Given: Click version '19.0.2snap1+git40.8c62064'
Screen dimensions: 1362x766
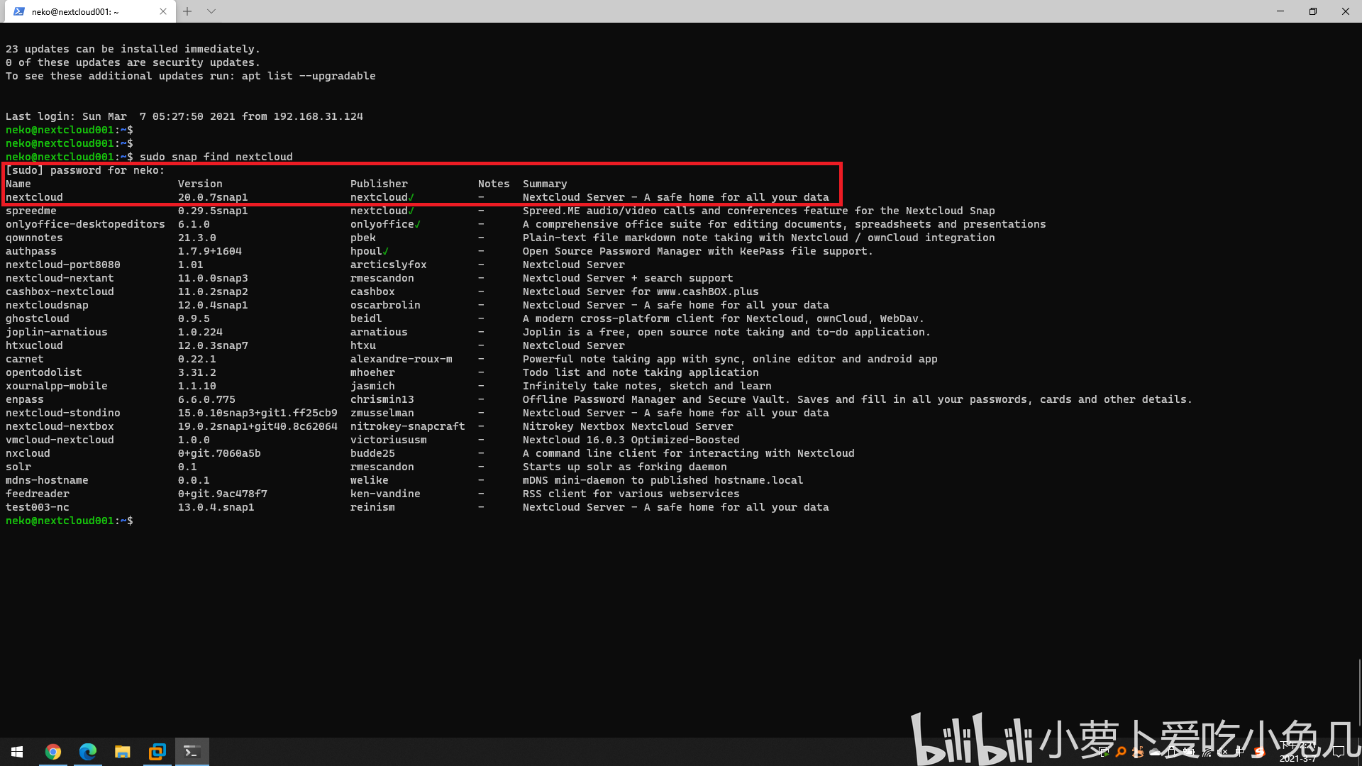Looking at the screenshot, I should 258,426.
